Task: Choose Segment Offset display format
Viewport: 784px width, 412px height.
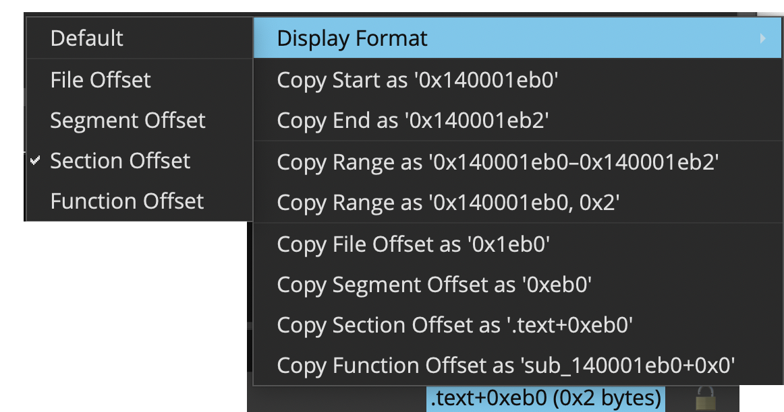Action: pyautogui.click(x=139, y=121)
